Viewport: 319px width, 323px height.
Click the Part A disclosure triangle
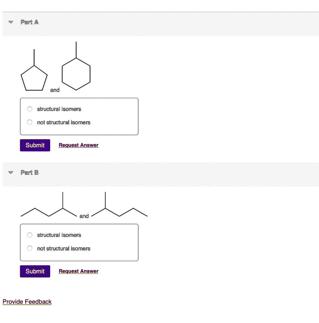(10, 22)
